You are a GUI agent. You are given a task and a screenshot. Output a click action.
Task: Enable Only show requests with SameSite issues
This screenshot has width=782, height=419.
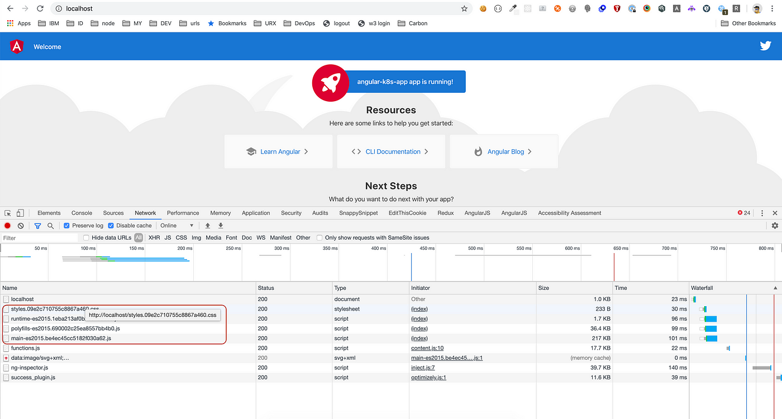320,238
